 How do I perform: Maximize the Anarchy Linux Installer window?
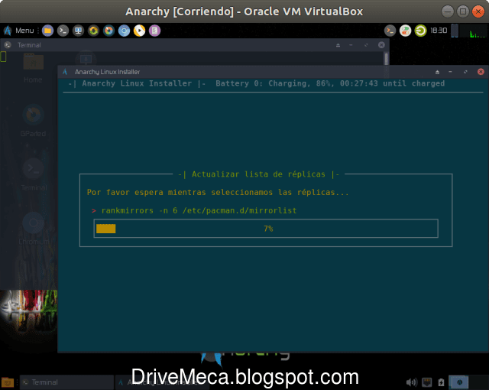pos(465,72)
